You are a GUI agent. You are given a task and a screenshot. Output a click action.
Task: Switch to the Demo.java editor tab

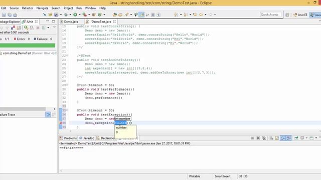pyautogui.click(x=71, y=21)
